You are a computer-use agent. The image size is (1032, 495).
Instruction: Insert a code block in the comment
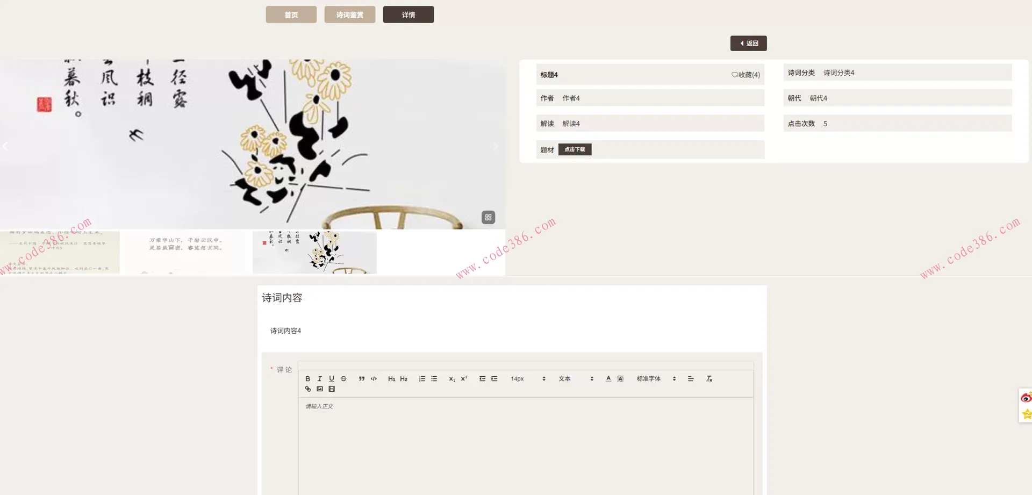click(374, 379)
